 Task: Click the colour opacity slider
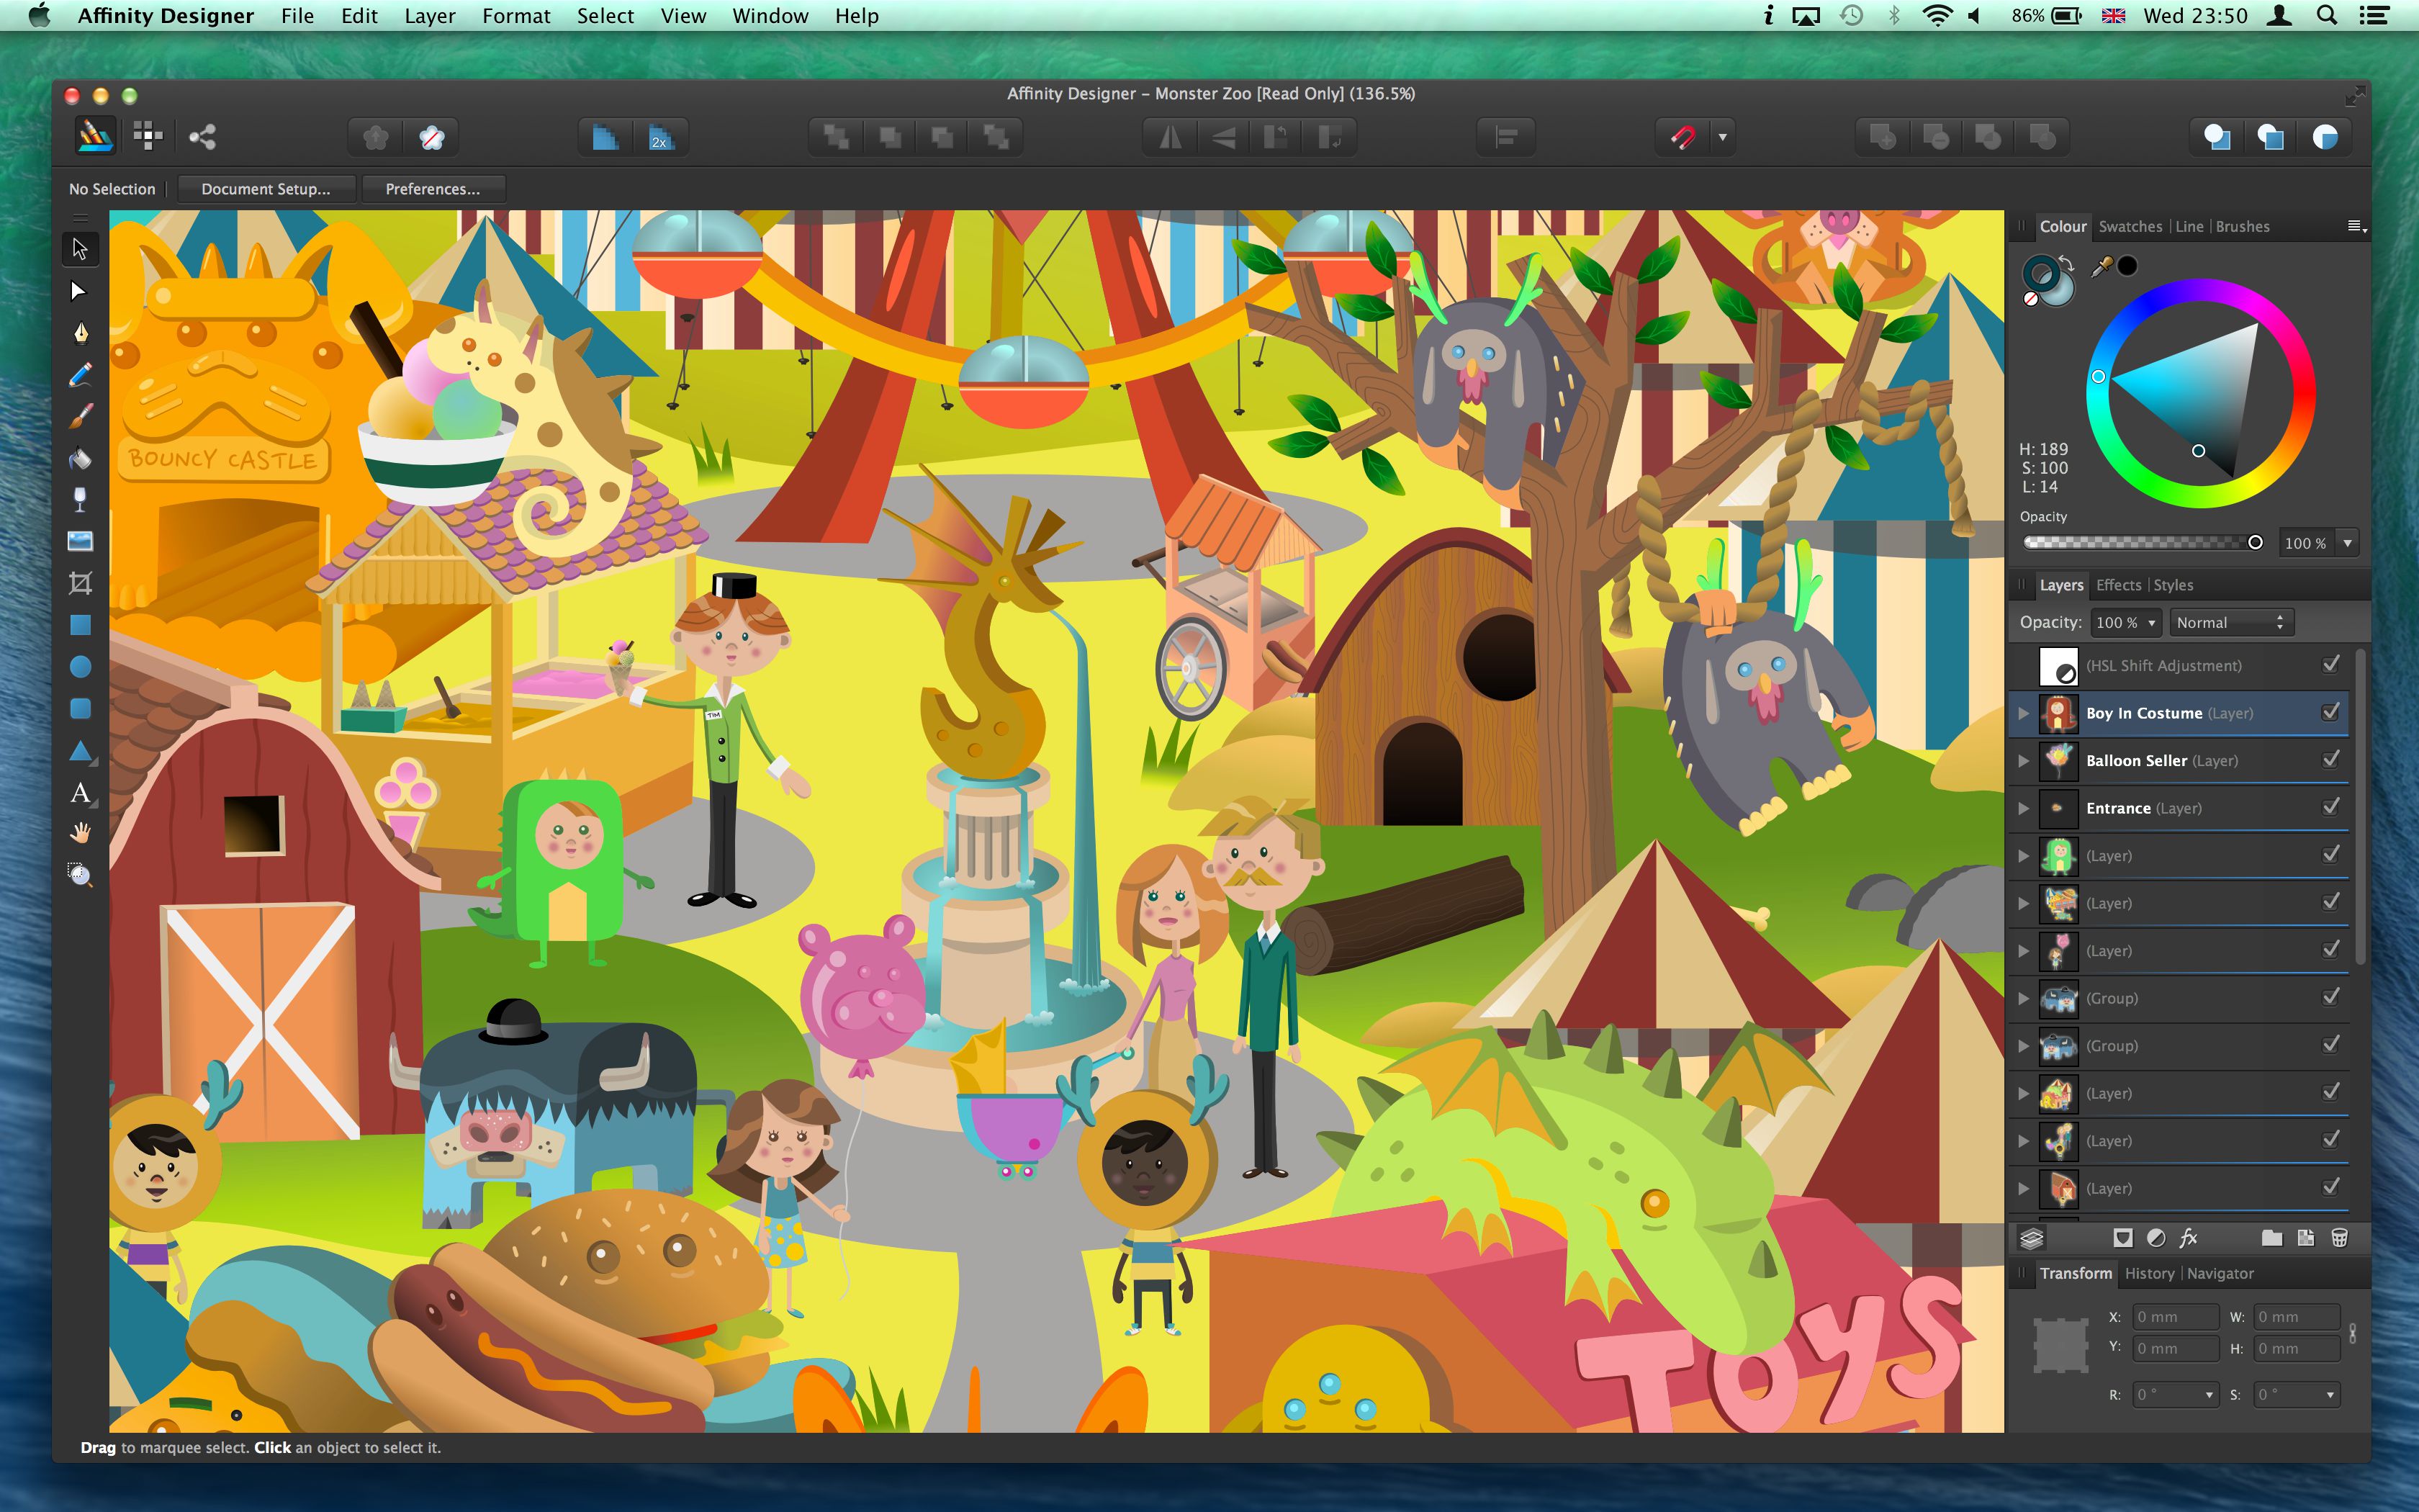pos(2139,542)
